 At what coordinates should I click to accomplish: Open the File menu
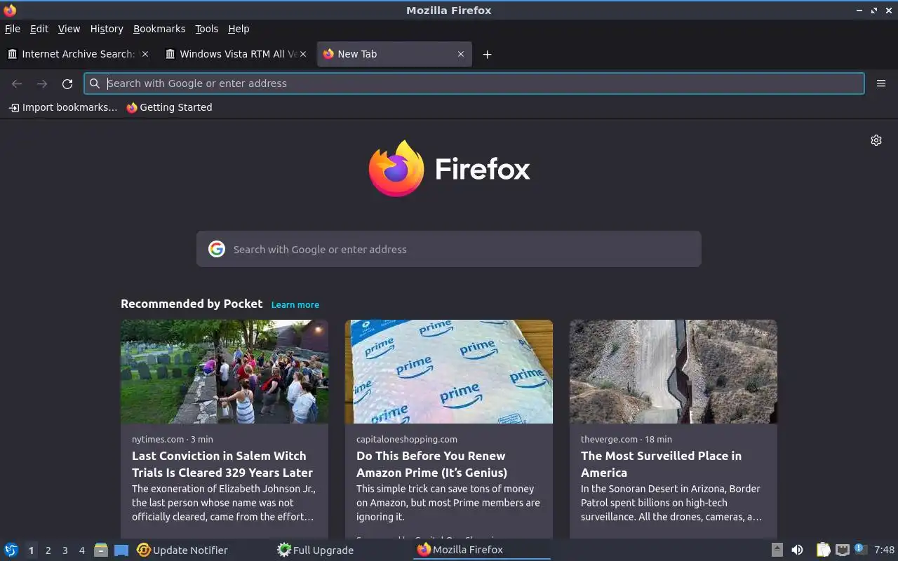click(13, 29)
